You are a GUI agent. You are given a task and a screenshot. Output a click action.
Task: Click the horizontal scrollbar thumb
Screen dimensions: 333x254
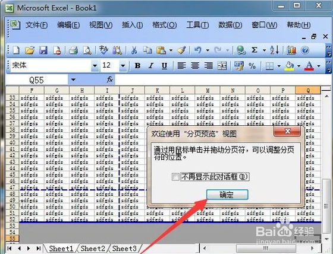266,248
